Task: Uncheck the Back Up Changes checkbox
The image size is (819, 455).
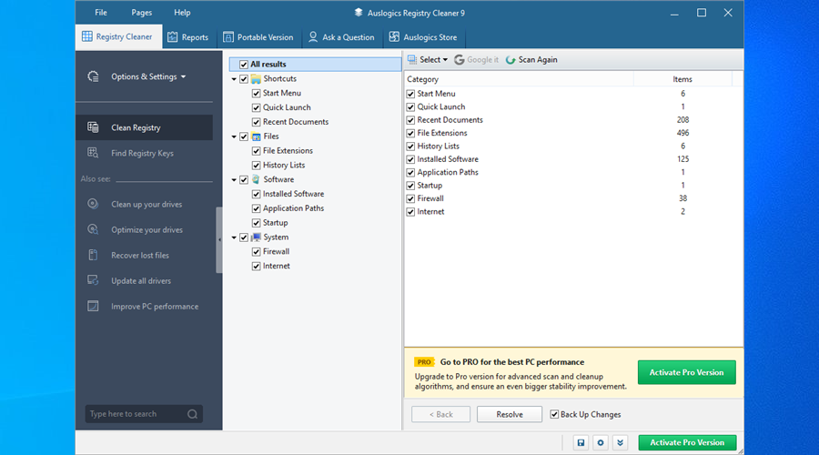Action: (x=555, y=414)
